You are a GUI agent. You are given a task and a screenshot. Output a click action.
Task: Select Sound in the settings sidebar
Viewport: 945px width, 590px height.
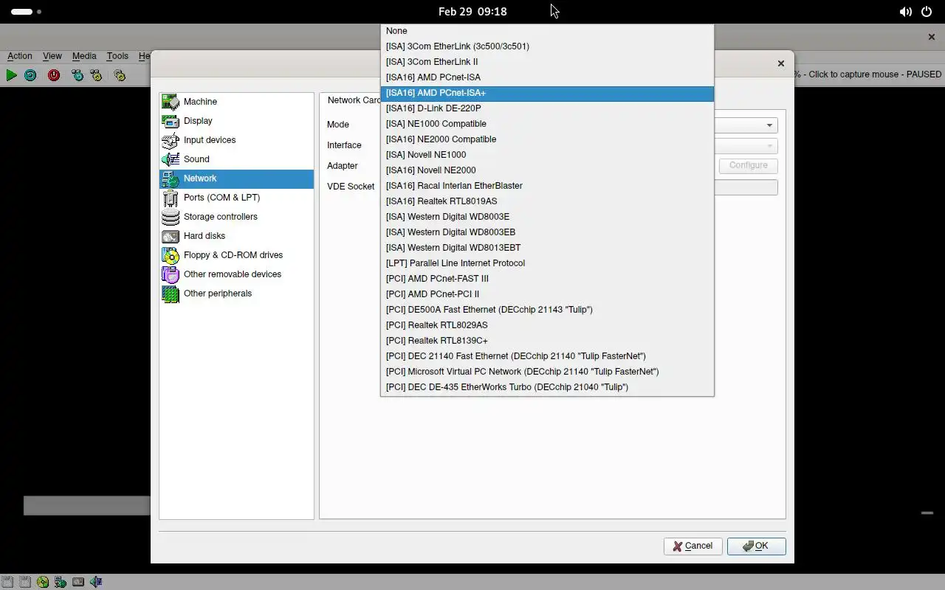coord(236,159)
